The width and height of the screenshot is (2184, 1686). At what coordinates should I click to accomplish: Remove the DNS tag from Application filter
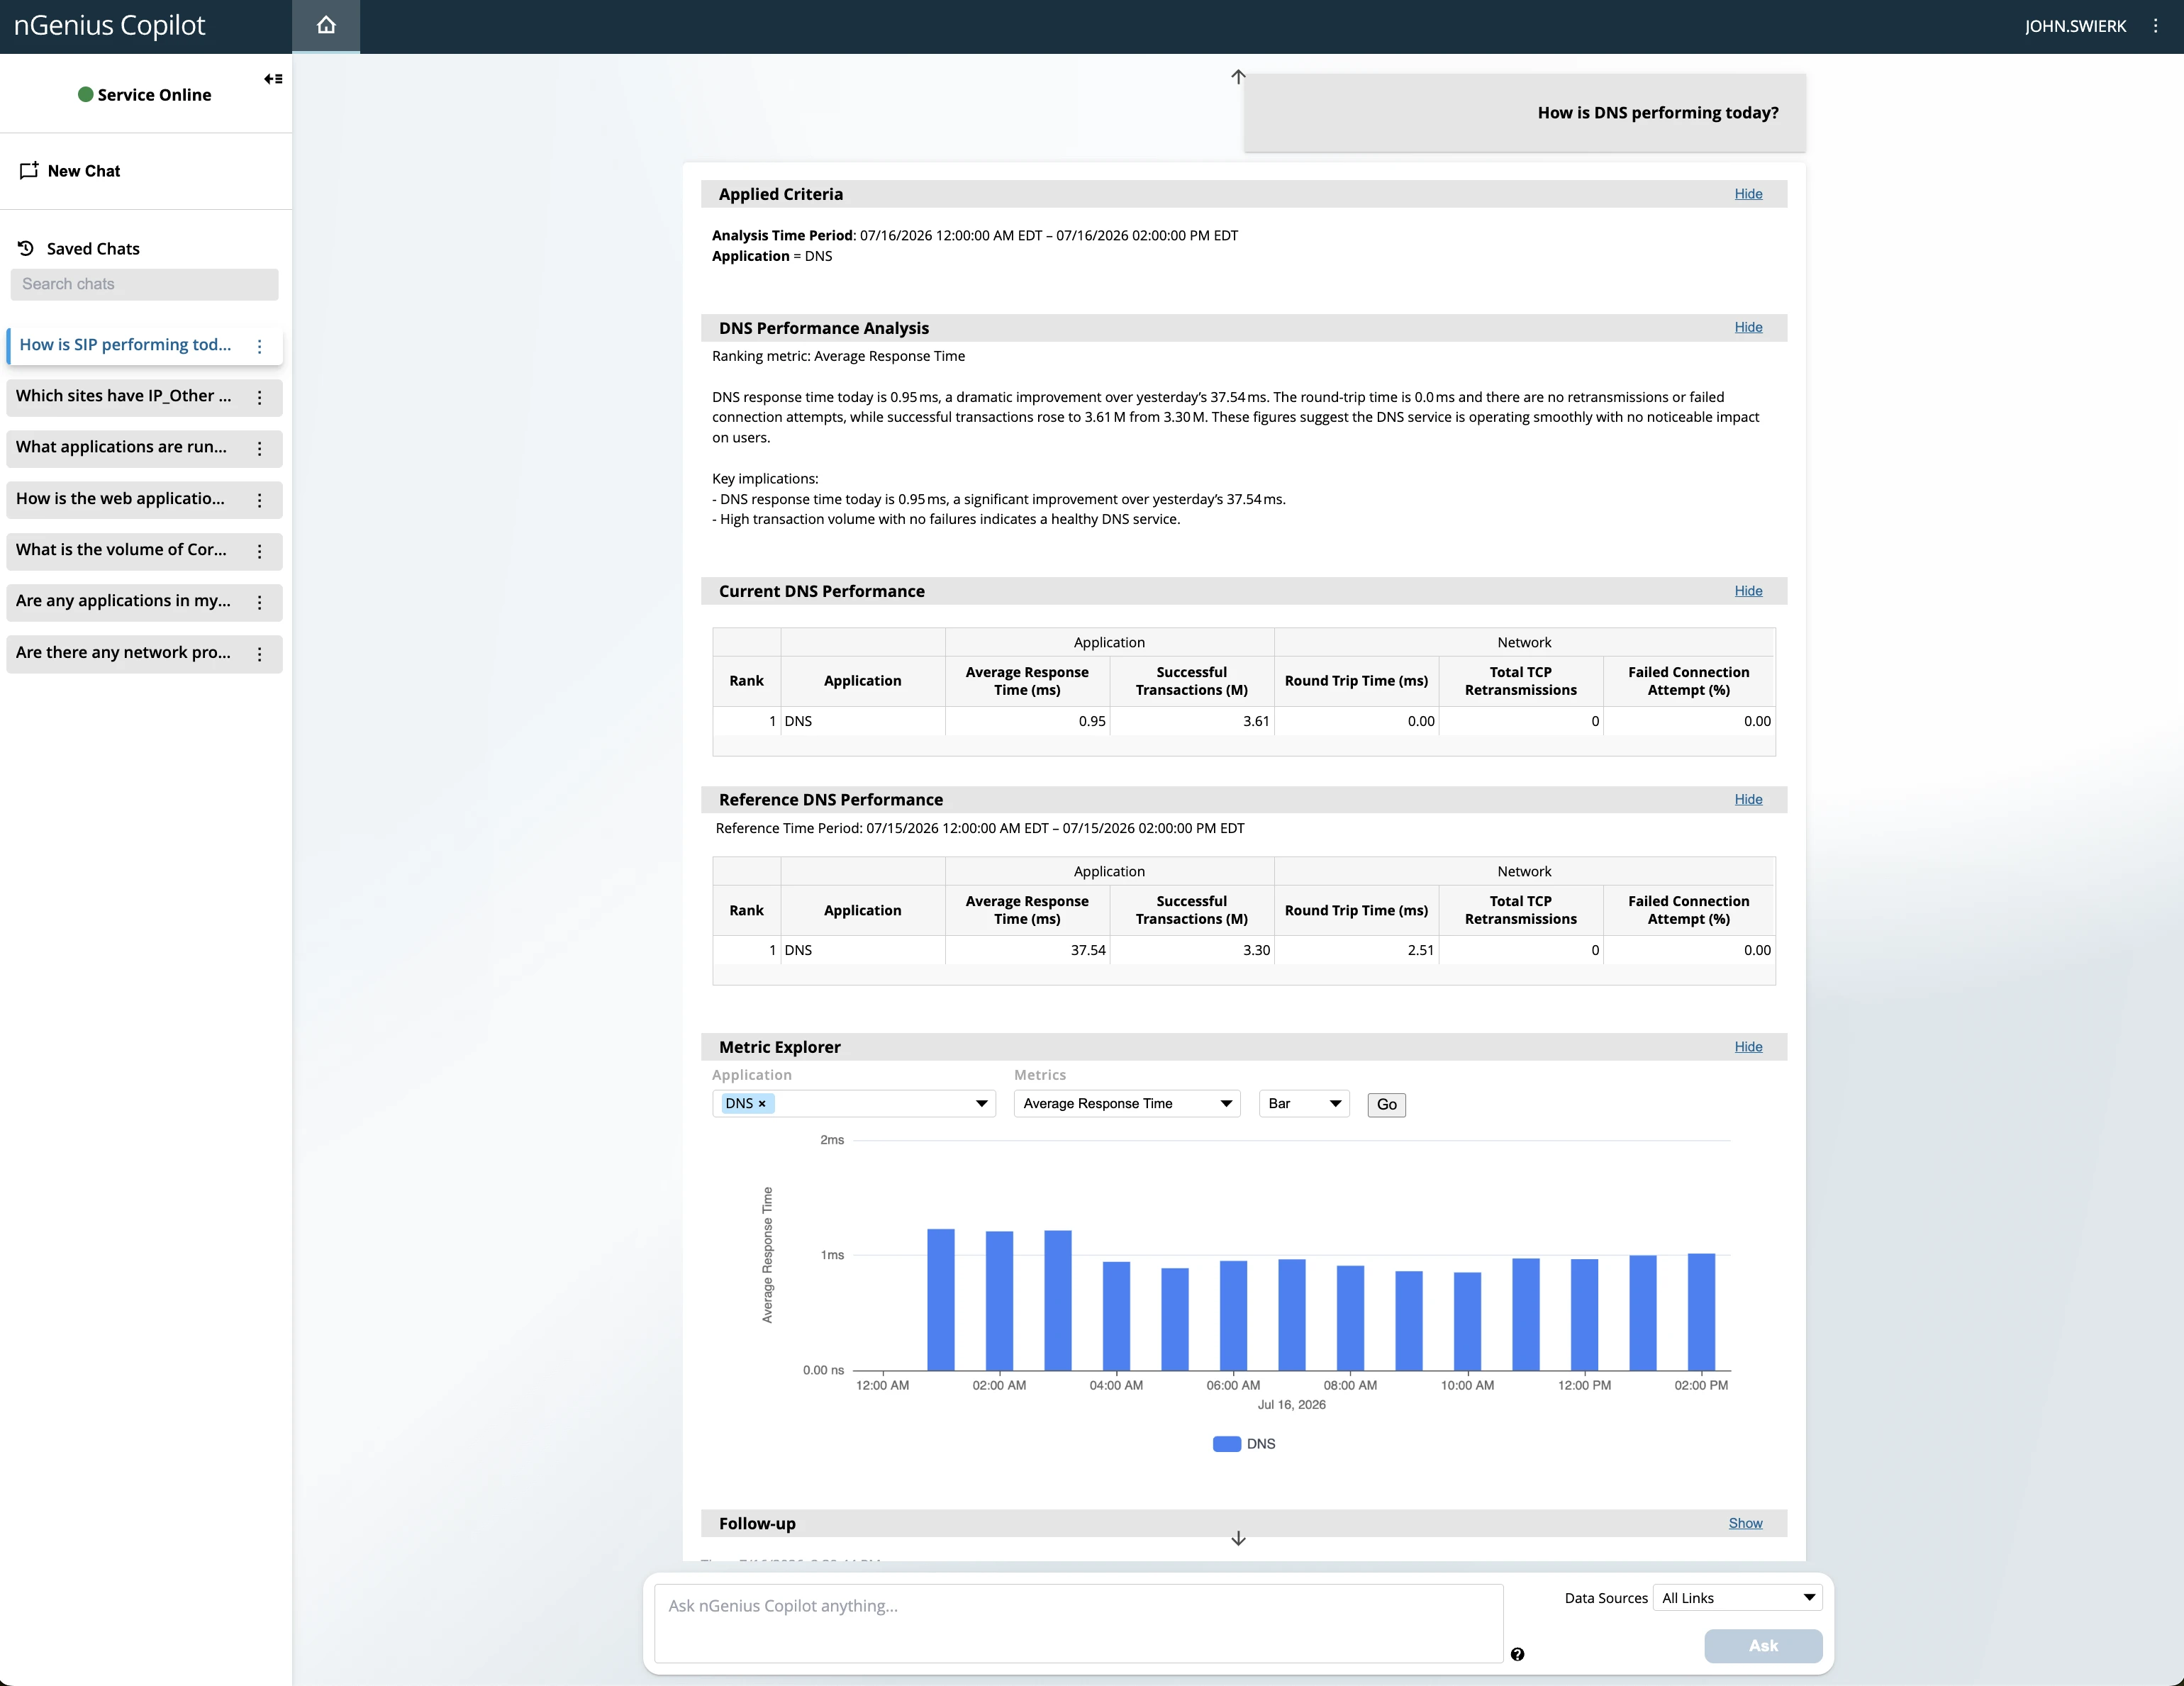[x=762, y=1104]
